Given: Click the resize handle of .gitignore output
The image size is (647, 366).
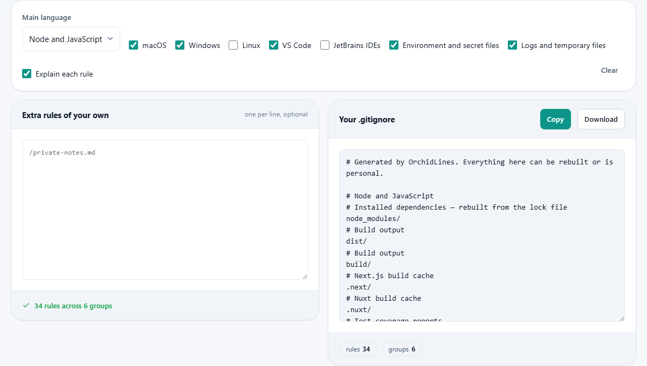Looking at the screenshot, I should click(x=621, y=318).
